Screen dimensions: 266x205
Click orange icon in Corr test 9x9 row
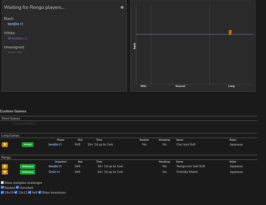point(5,144)
